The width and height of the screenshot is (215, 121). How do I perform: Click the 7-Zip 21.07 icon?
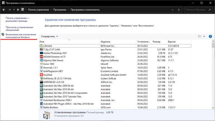click(x=41, y=49)
